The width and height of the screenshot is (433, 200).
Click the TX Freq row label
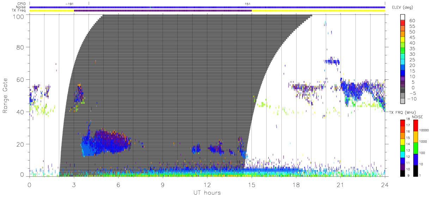[x=19, y=10]
